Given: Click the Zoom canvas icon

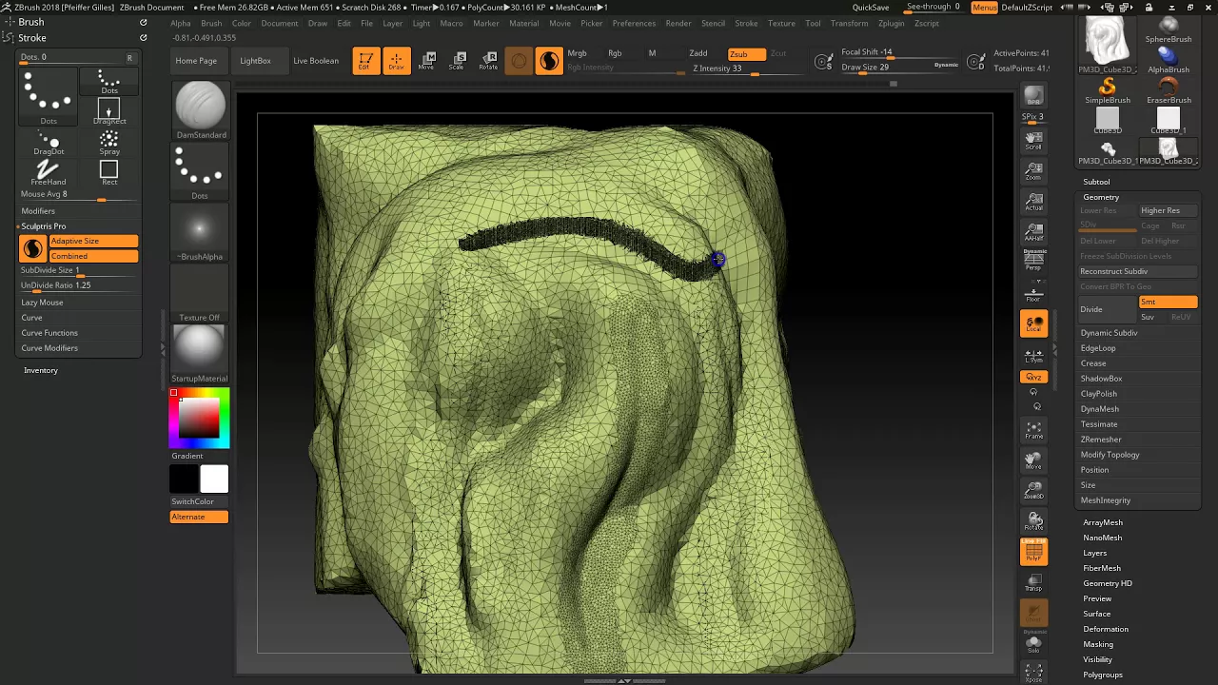Looking at the screenshot, I should click(1033, 171).
